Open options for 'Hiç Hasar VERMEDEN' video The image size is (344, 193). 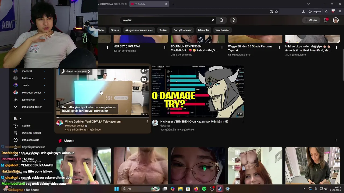pos(243,122)
